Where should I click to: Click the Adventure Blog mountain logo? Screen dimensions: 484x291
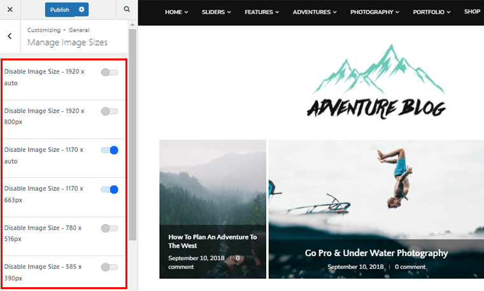coord(377,81)
